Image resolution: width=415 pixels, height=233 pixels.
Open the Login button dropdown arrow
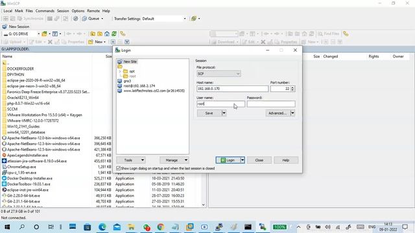[243, 160]
